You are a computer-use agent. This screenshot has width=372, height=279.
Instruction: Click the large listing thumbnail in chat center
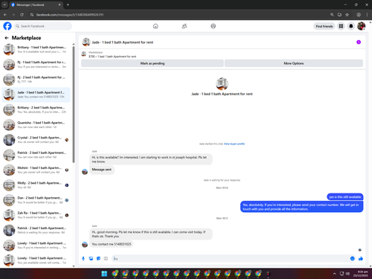[222, 84]
